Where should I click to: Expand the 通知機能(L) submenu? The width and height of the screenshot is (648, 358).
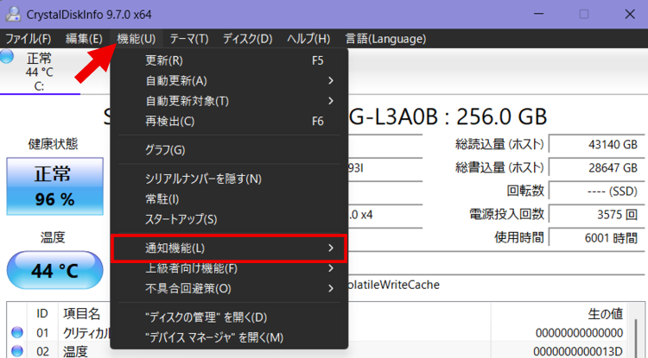[x=229, y=248]
